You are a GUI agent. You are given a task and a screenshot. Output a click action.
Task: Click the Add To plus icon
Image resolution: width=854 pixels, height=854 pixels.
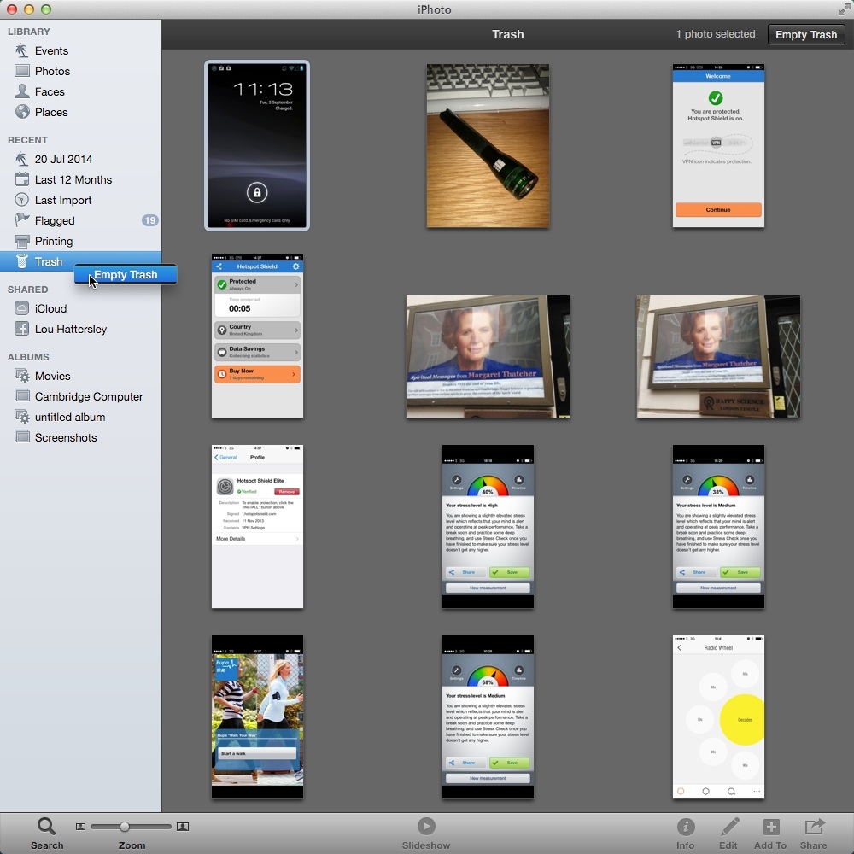click(770, 827)
